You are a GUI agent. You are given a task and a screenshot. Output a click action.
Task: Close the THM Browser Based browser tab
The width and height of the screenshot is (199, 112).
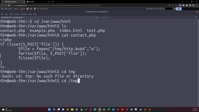tap(24, 2)
